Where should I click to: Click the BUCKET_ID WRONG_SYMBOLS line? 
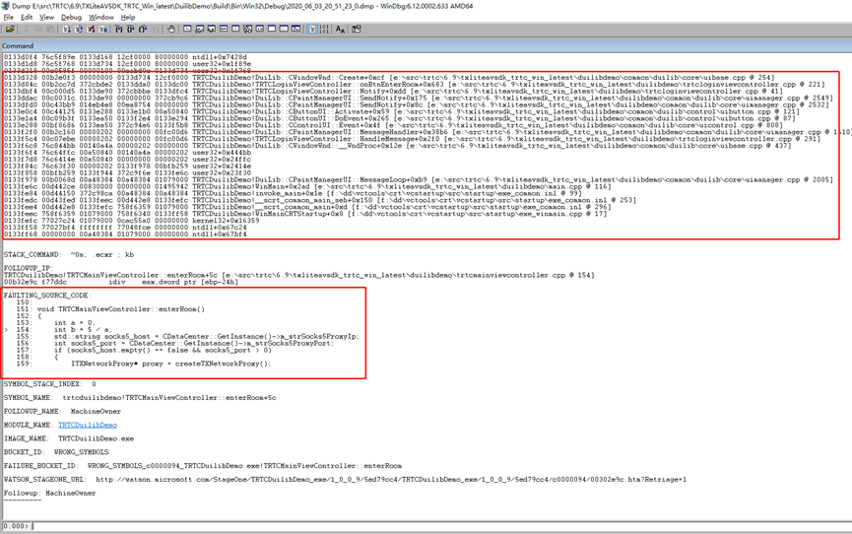click(56, 452)
